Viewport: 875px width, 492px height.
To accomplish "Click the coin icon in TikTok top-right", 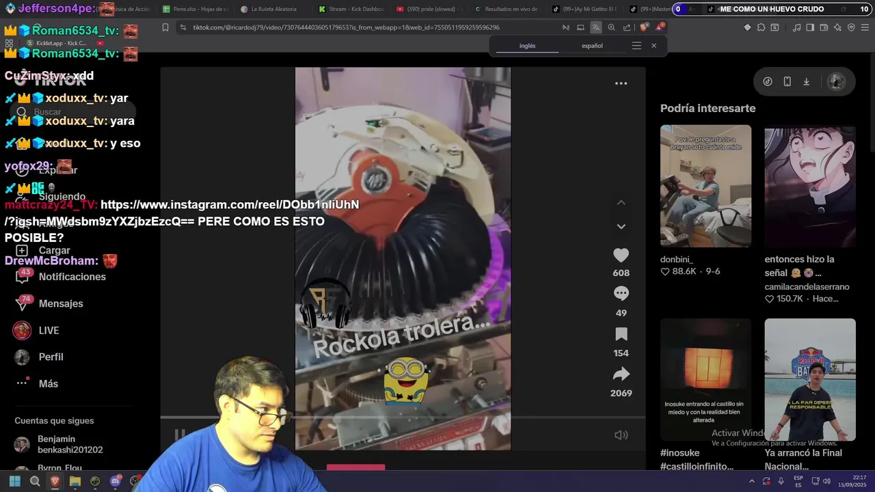I will point(768,81).
